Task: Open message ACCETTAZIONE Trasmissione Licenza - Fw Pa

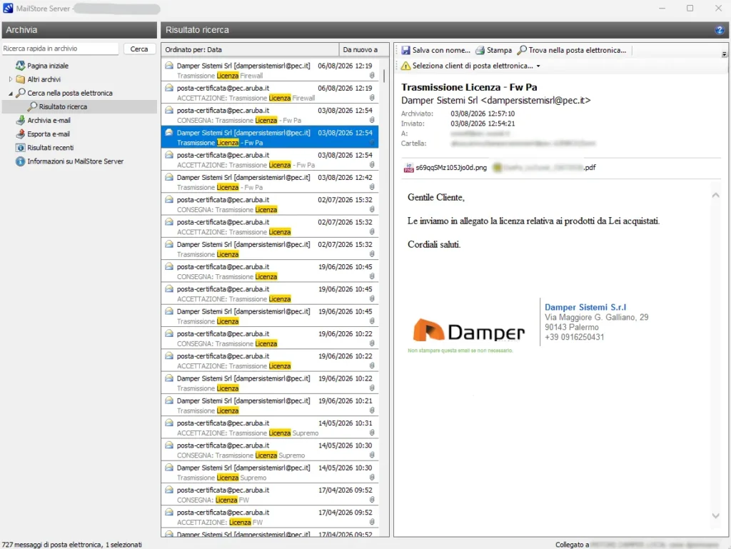Action: point(270,159)
